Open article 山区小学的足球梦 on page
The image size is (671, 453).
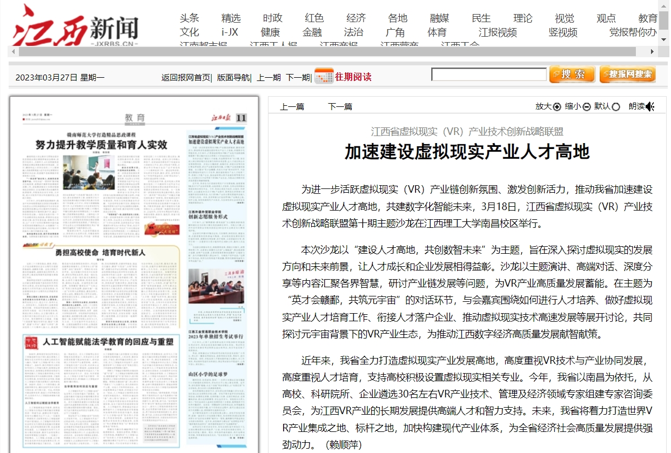pyautogui.click(x=209, y=374)
